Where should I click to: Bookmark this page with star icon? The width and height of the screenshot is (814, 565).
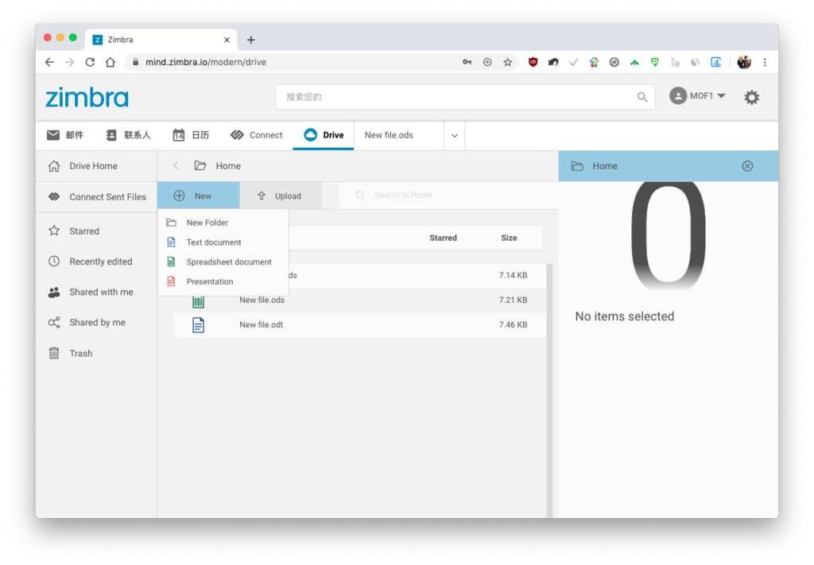click(508, 62)
